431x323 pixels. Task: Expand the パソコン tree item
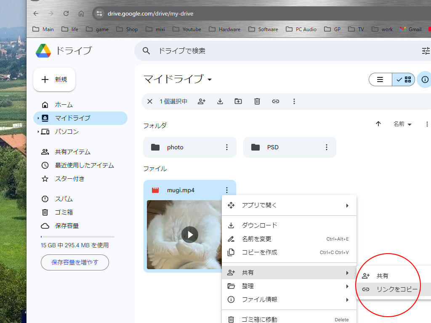pyautogui.click(x=38, y=132)
